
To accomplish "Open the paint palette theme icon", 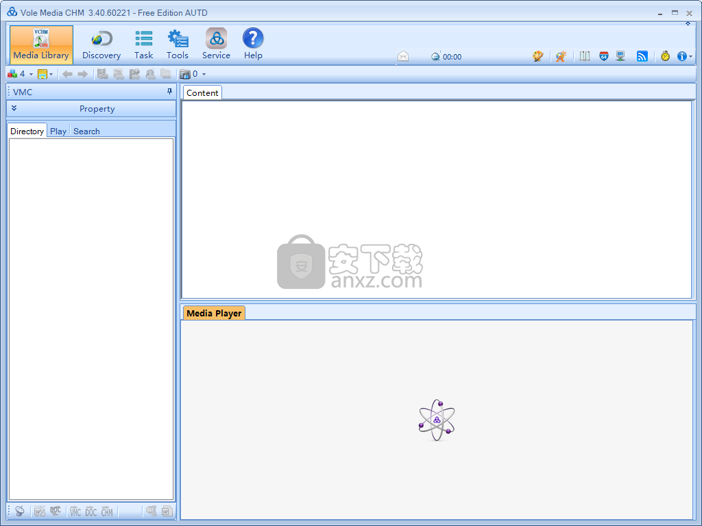I will click(x=537, y=56).
